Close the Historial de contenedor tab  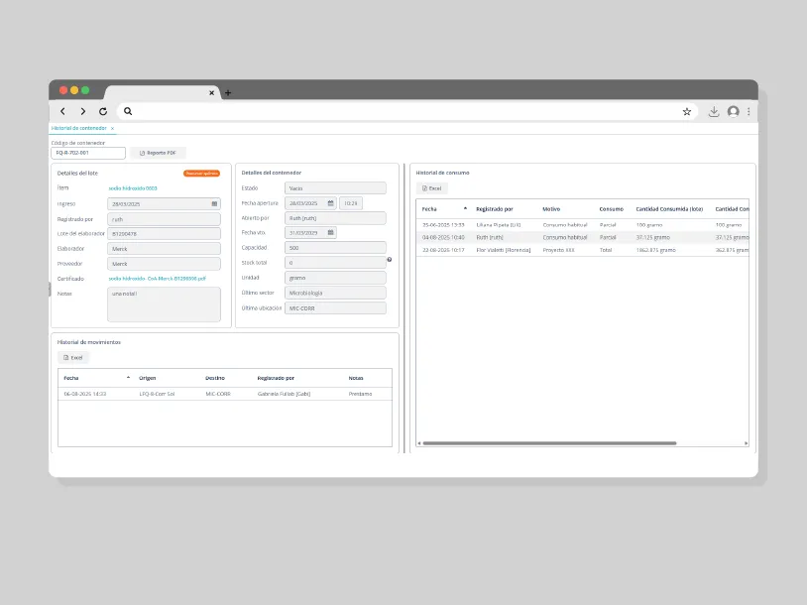pos(112,128)
